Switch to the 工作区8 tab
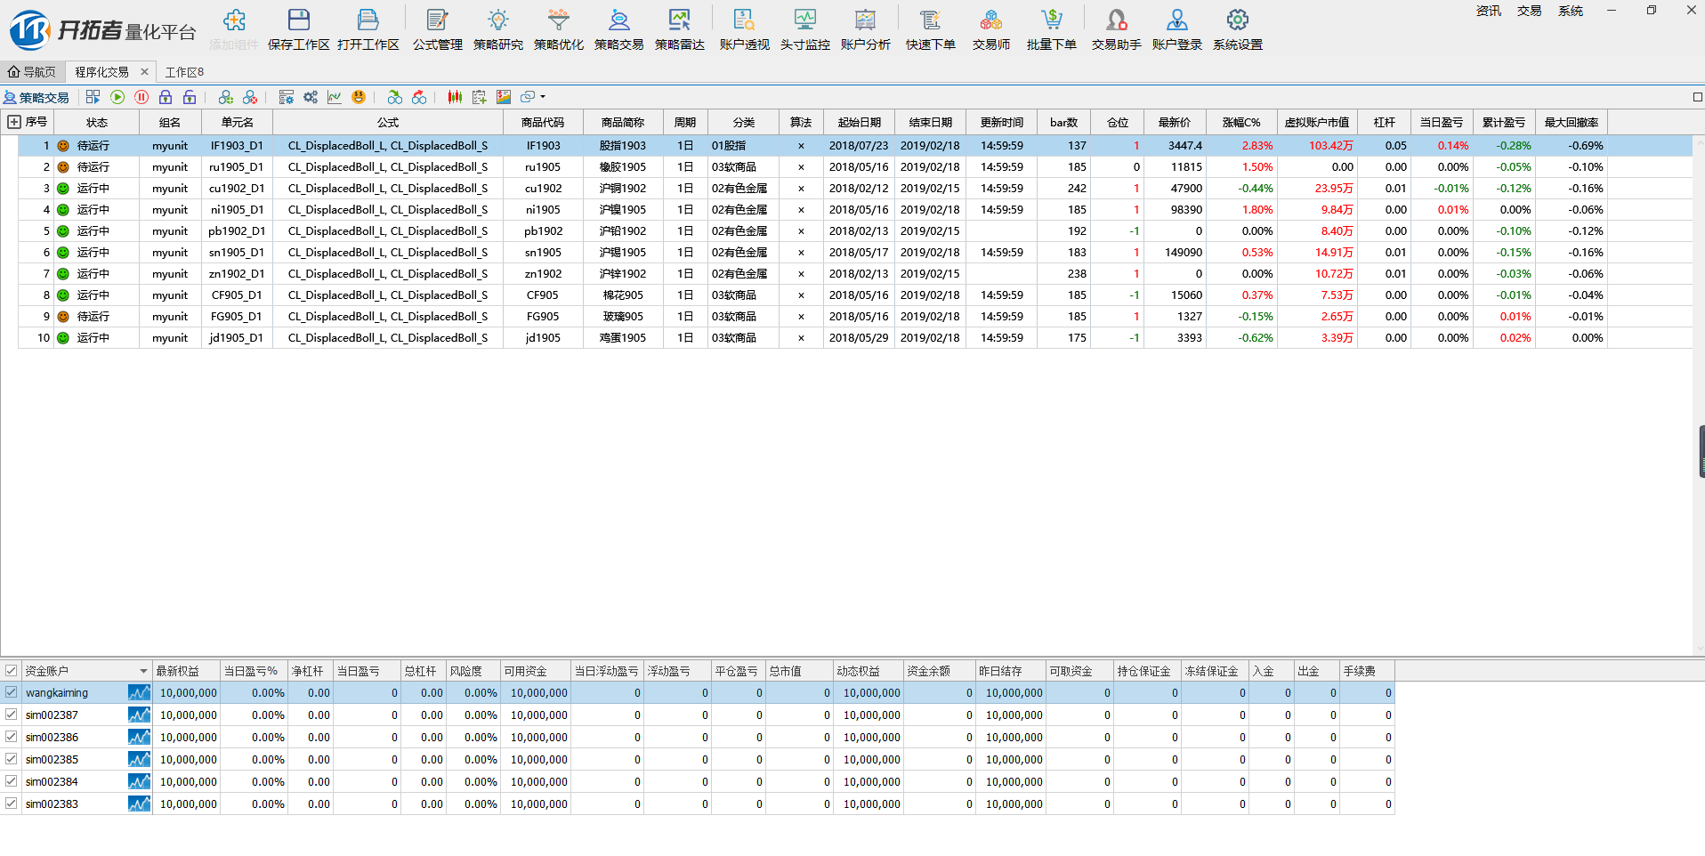1705x856 pixels. (x=184, y=72)
